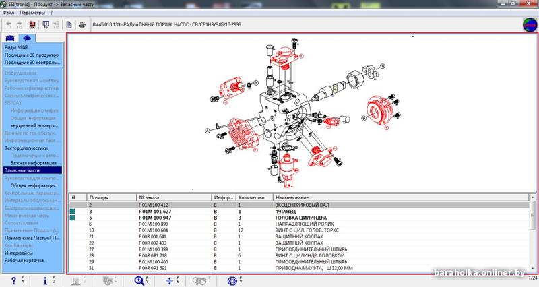Select order number F 00R 002 403
The width and height of the screenshot is (539, 287).
pos(153,243)
